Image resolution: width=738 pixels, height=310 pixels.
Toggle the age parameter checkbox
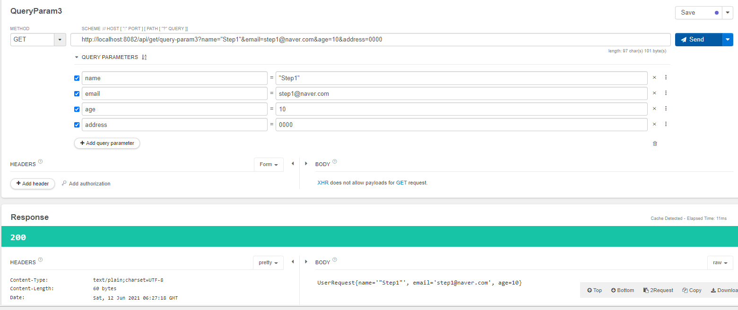click(77, 109)
